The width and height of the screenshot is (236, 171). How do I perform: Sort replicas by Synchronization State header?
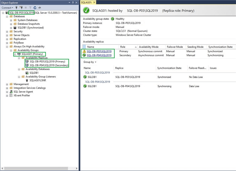click(221, 47)
